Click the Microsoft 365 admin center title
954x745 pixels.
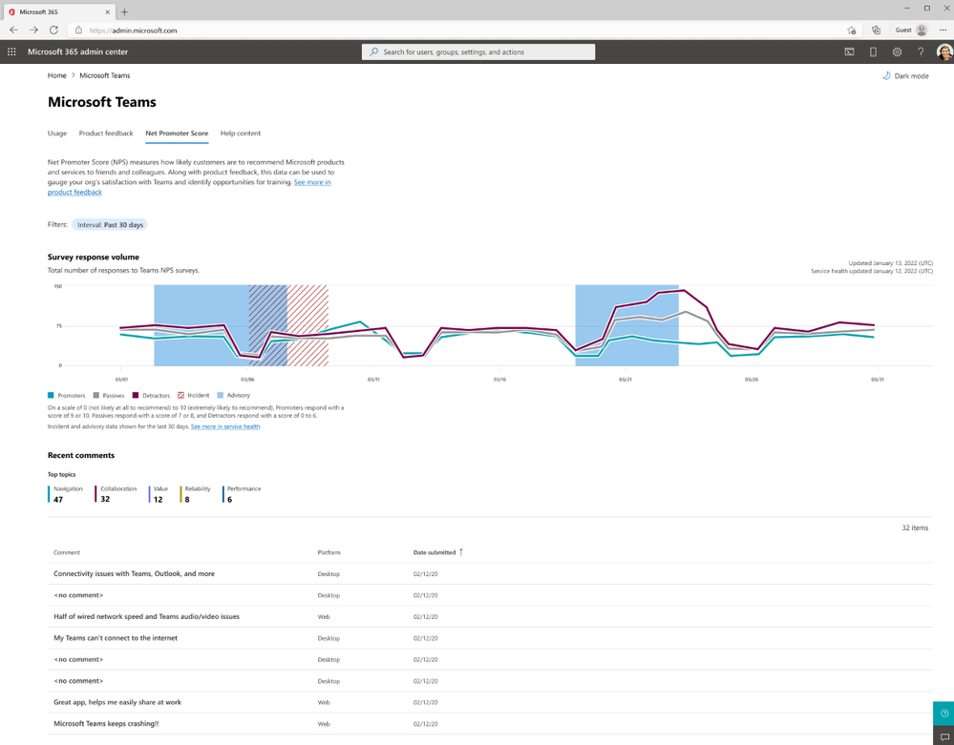click(78, 52)
